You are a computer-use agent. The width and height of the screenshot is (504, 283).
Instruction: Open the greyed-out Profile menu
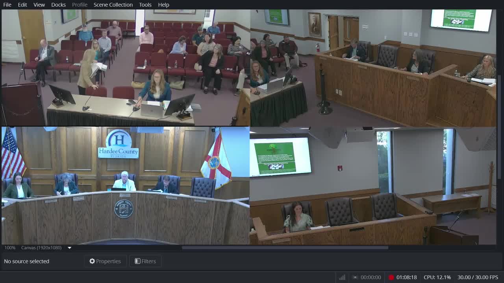coord(80,5)
